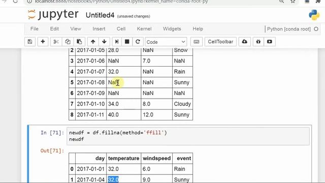
Task: Move selected cell up arrow
Action: [93, 42]
